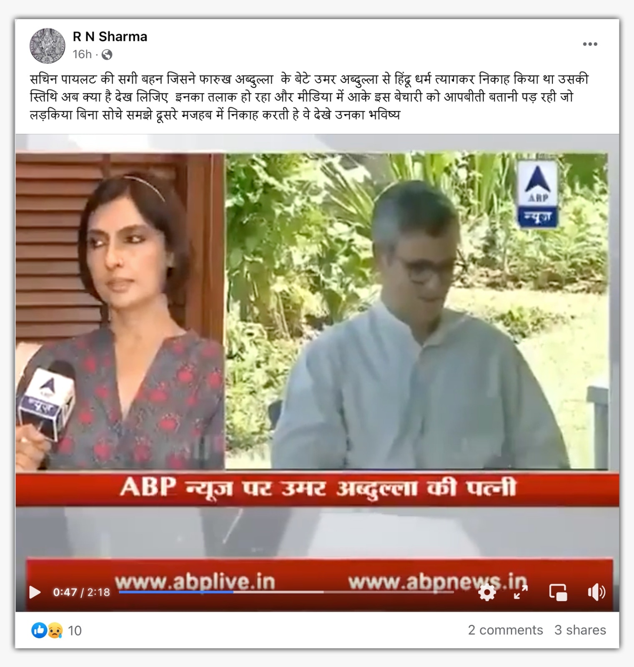The width and height of the screenshot is (634, 667).
Task: Click the sad reaction emoji icon
Action: click(55, 630)
